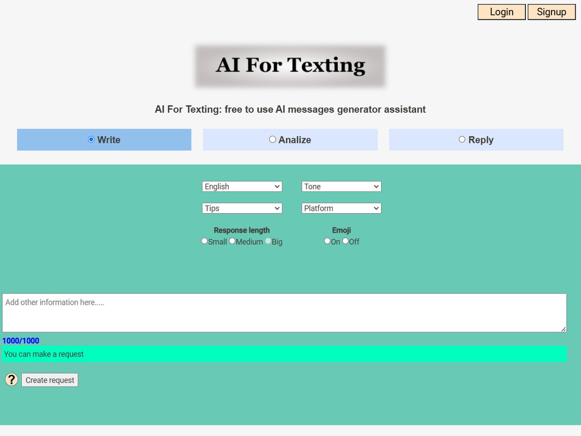Click the AI For Texting logo image
The image size is (581, 436).
[290, 66]
